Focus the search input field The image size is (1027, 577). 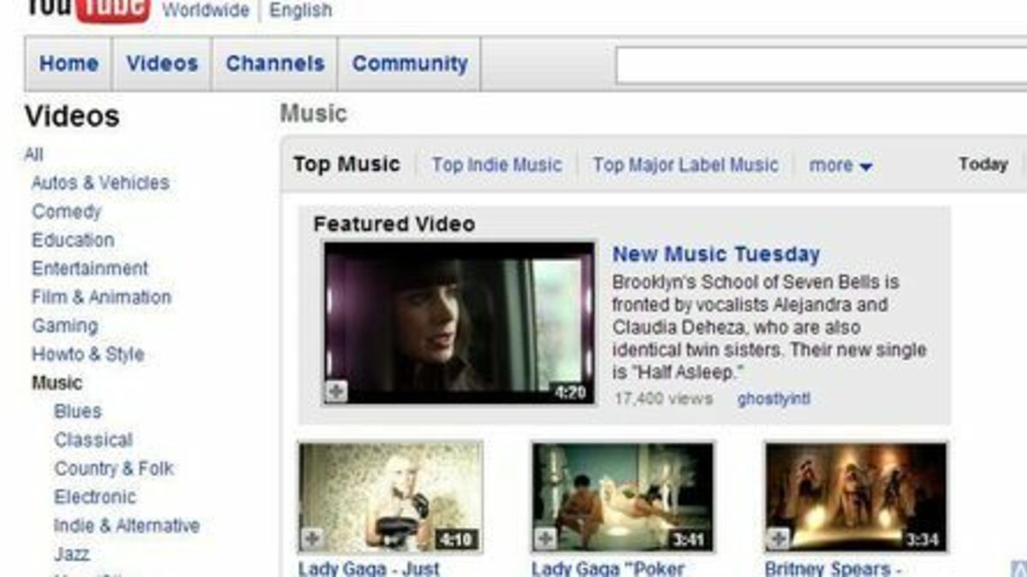click(x=820, y=66)
